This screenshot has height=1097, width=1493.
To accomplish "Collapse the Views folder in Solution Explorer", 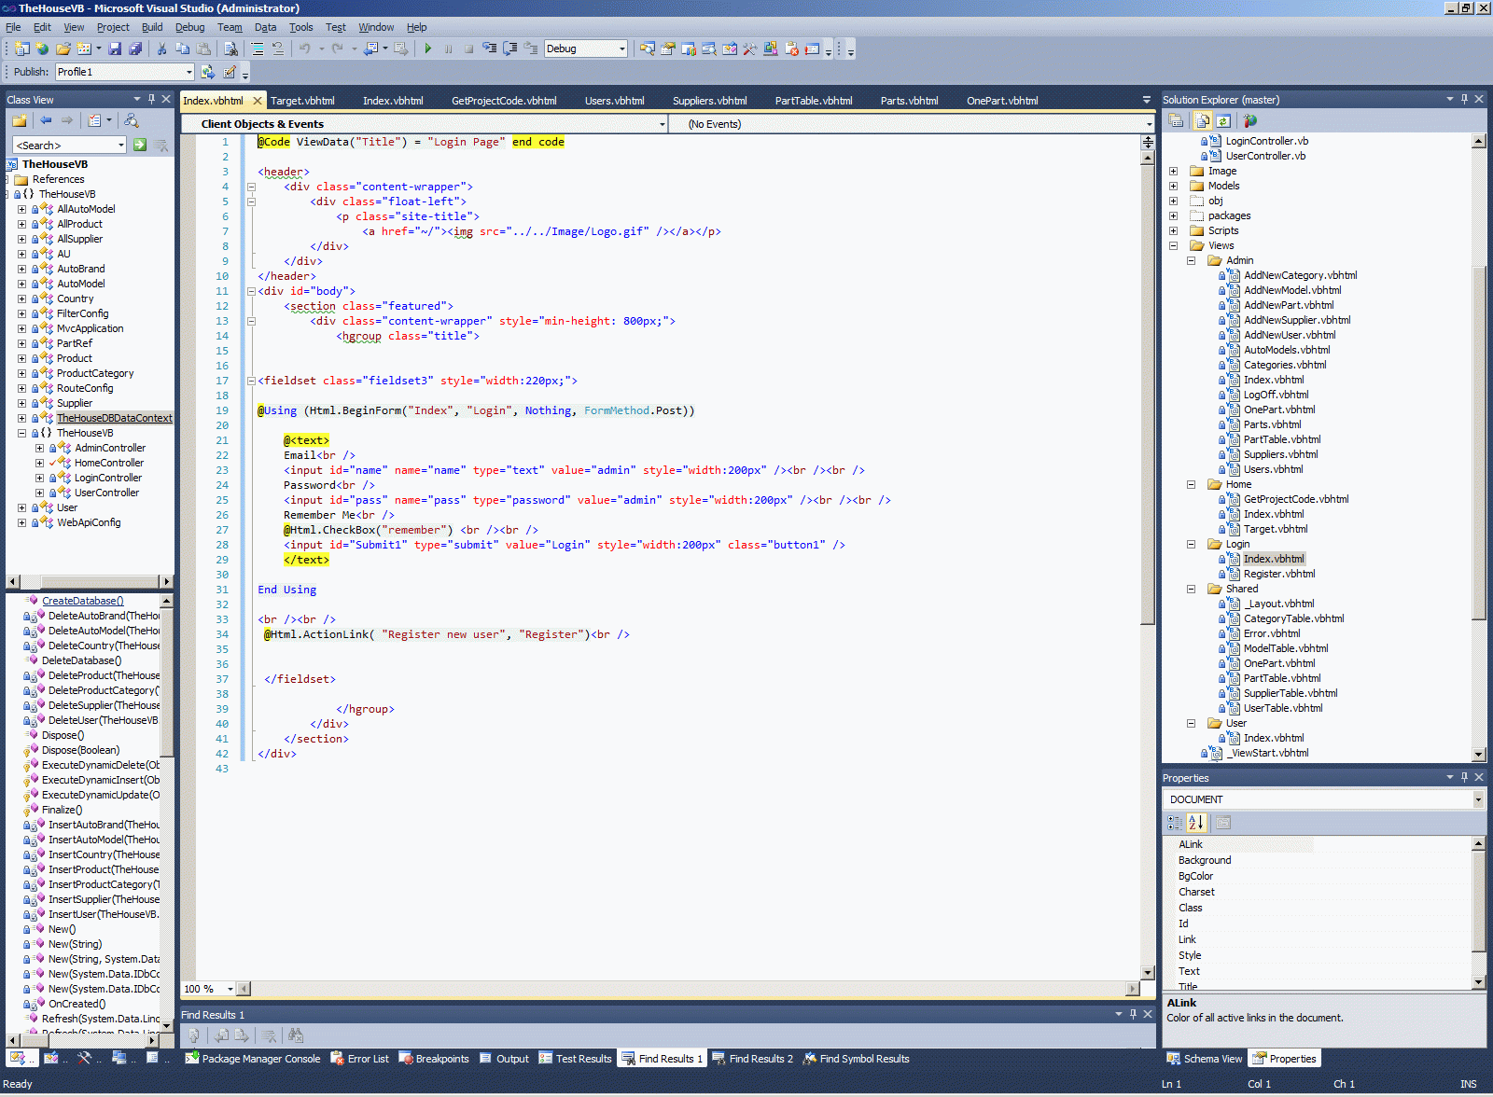I will (1173, 245).
